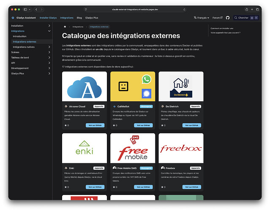Viewport: 270px width, 211px height.
Task: Click the author avatar on Airzone Cloud card
Action: coord(66,106)
